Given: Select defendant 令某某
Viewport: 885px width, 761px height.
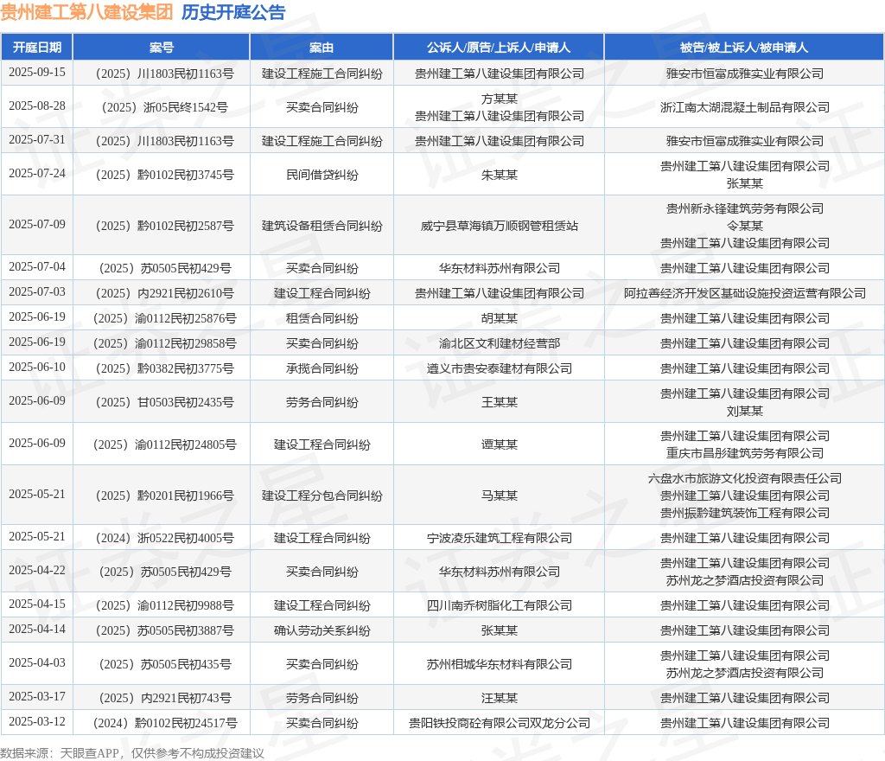Looking at the screenshot, I should 744,226.
